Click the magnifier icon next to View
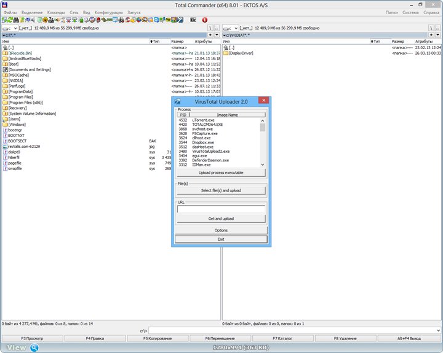This screenshot has width=443, height=353. coord(34,347)
